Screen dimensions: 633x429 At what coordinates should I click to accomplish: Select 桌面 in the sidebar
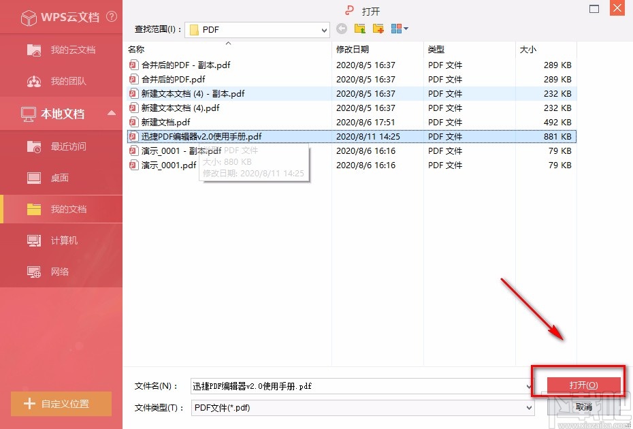pyautogui.click(x=60, y=178)
